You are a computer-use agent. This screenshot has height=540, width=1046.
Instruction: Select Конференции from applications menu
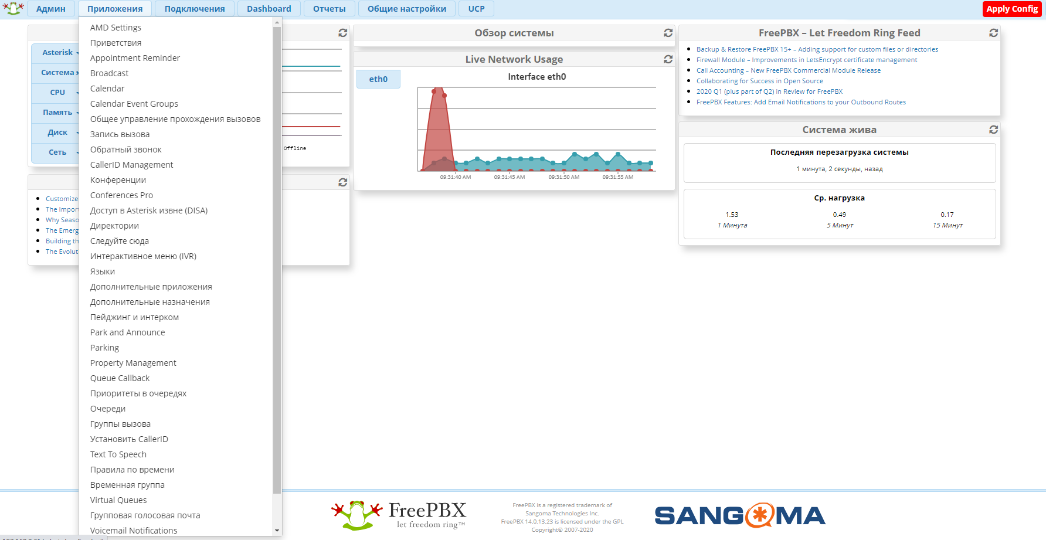[x=118, y=180]
